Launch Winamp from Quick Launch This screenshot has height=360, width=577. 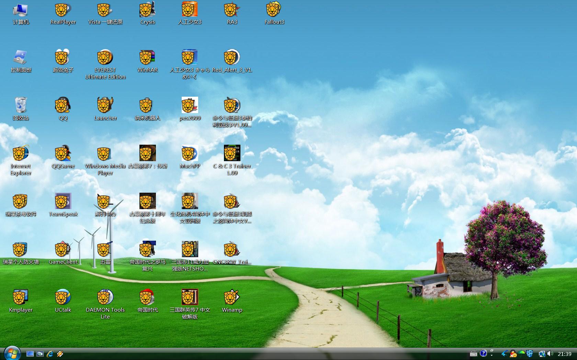pyautogui.click(x=60, y=354)
